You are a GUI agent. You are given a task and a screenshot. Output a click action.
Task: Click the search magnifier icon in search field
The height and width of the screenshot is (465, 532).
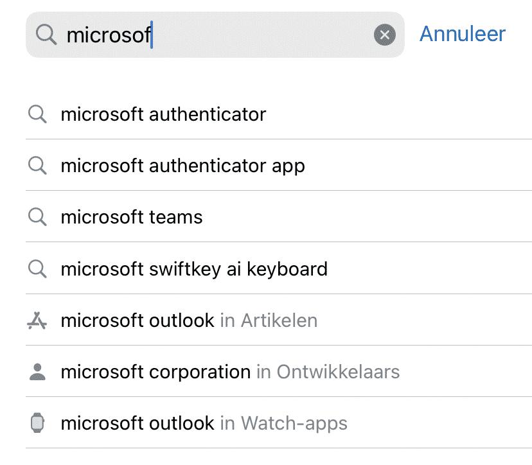[x=46, y=35]
